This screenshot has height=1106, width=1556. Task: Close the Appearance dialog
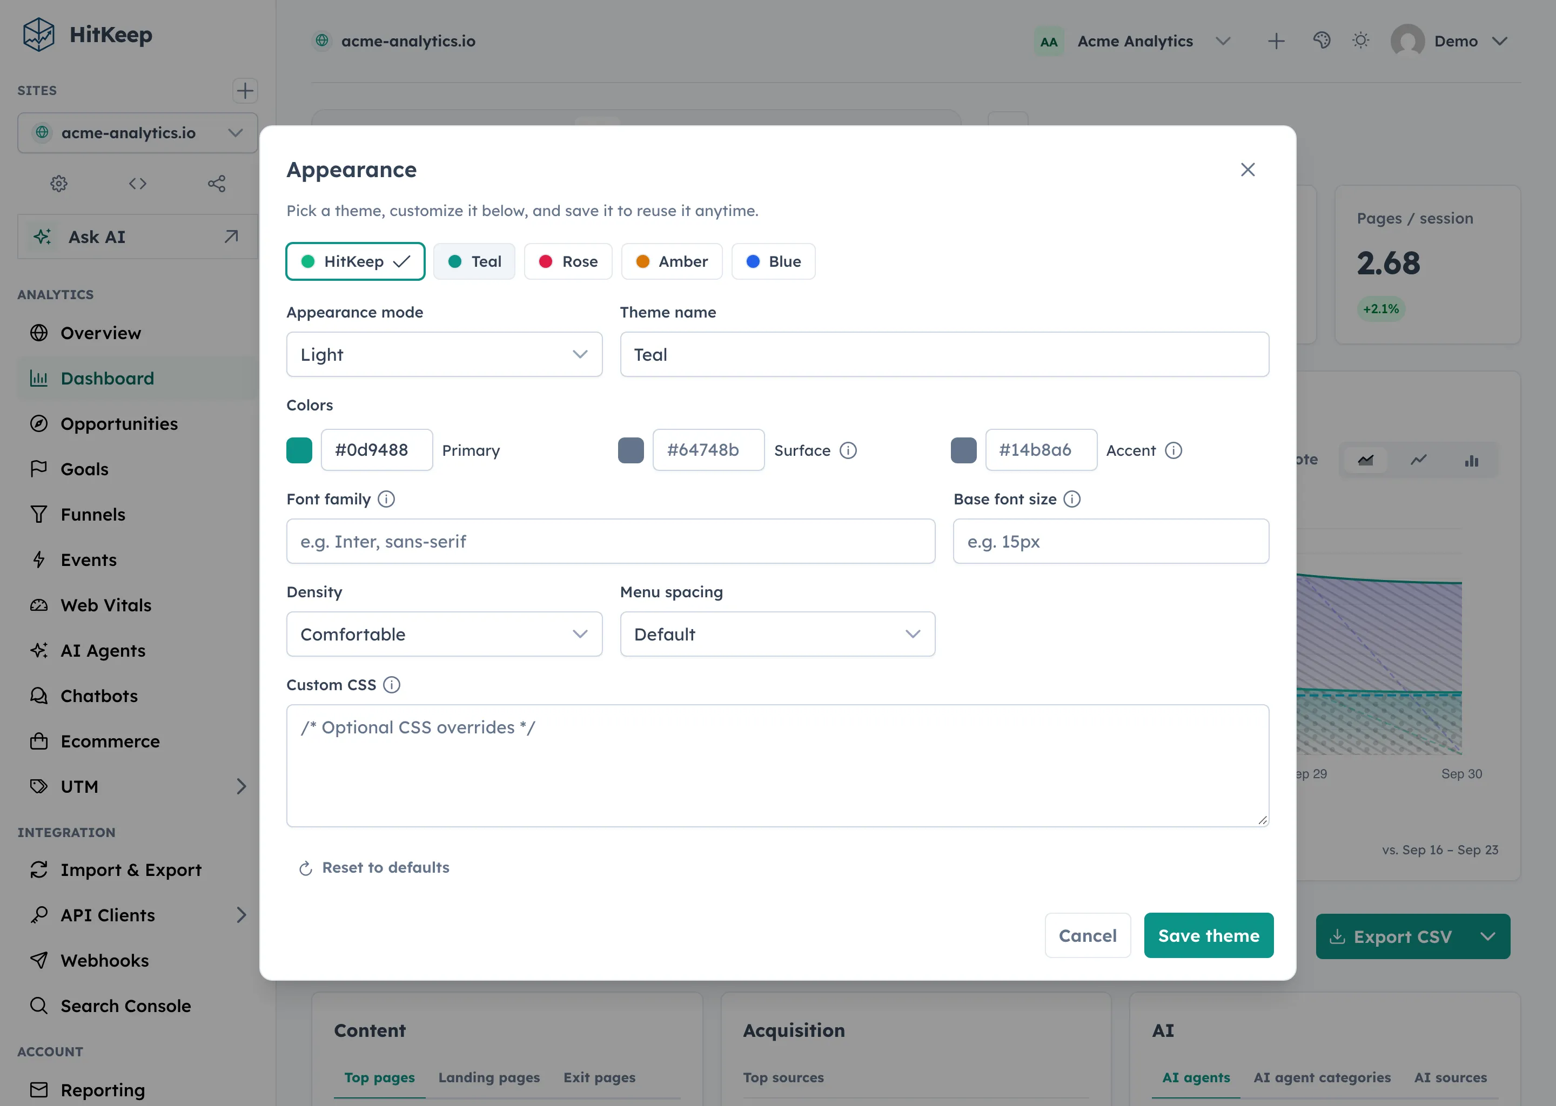1248,170
